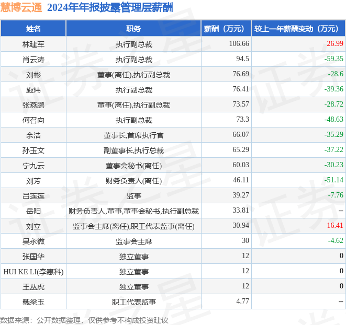Click the 数据来源 footer note
Screen dimensions: 346x325
(84, 320)
